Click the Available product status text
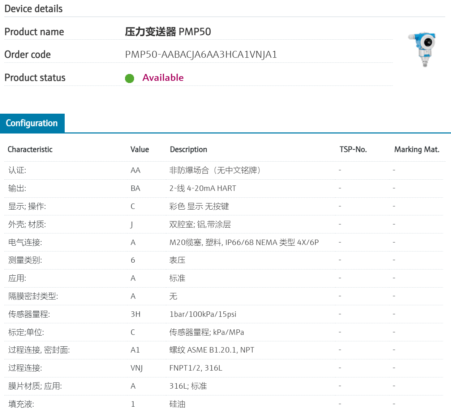 [x=163, y=78]
